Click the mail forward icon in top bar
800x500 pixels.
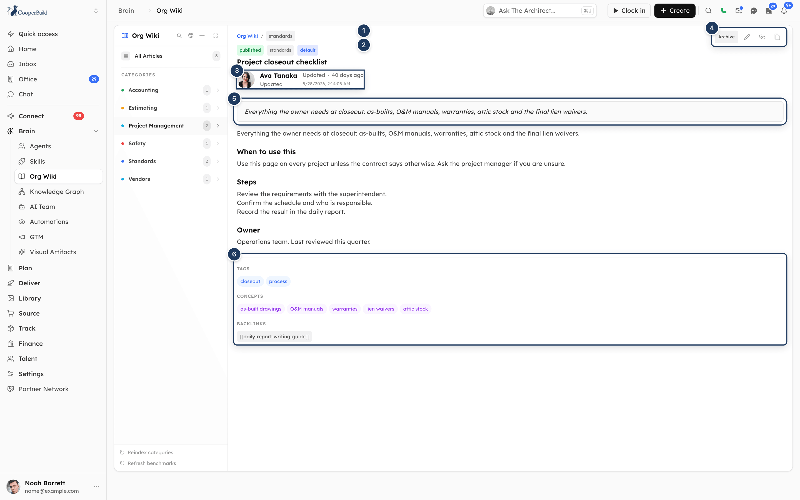[739, 11]
